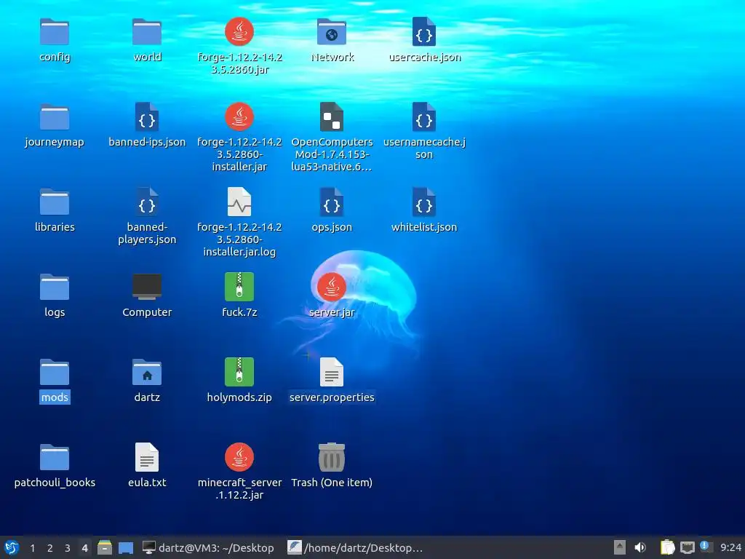Select banned-ips.json file icon
Screen dimensions: 745x559
(147, 117)
